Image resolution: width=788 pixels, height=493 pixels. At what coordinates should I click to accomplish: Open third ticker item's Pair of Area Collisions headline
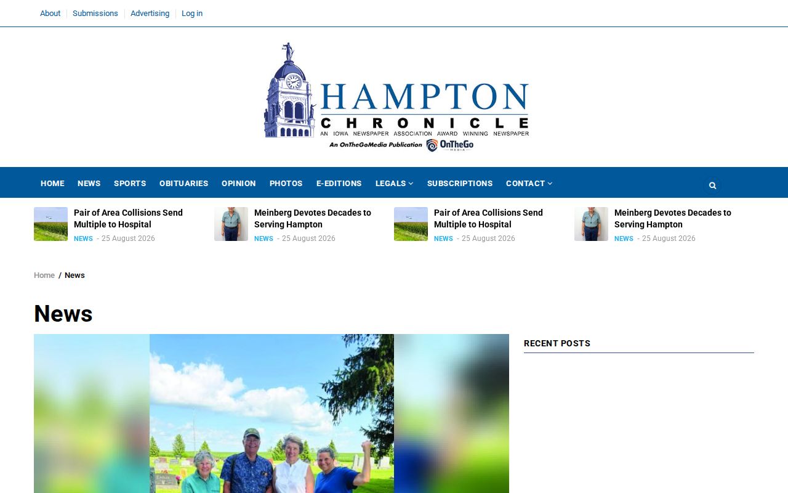click(x=488, y=218)
